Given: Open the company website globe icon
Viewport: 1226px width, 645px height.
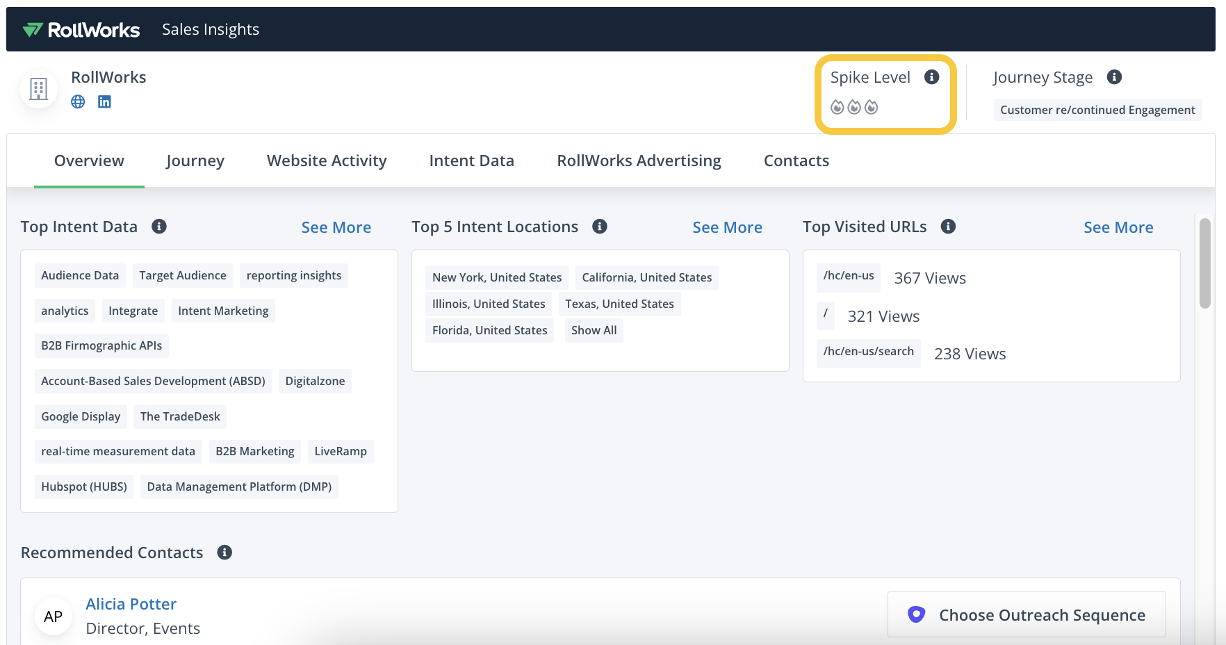Looking at the screenshot, I should pyautogui.click(x=78, y=101).
